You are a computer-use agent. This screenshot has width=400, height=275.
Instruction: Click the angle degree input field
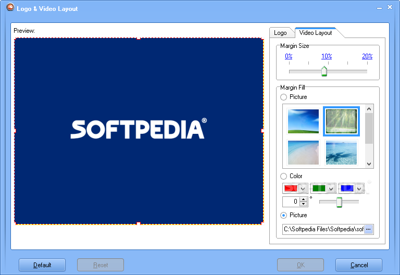tap(291, 202)
